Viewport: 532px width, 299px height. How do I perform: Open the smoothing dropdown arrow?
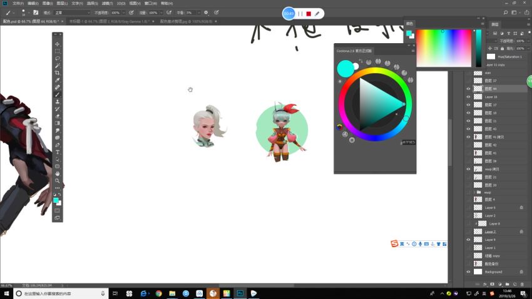[x=198, y=13]
